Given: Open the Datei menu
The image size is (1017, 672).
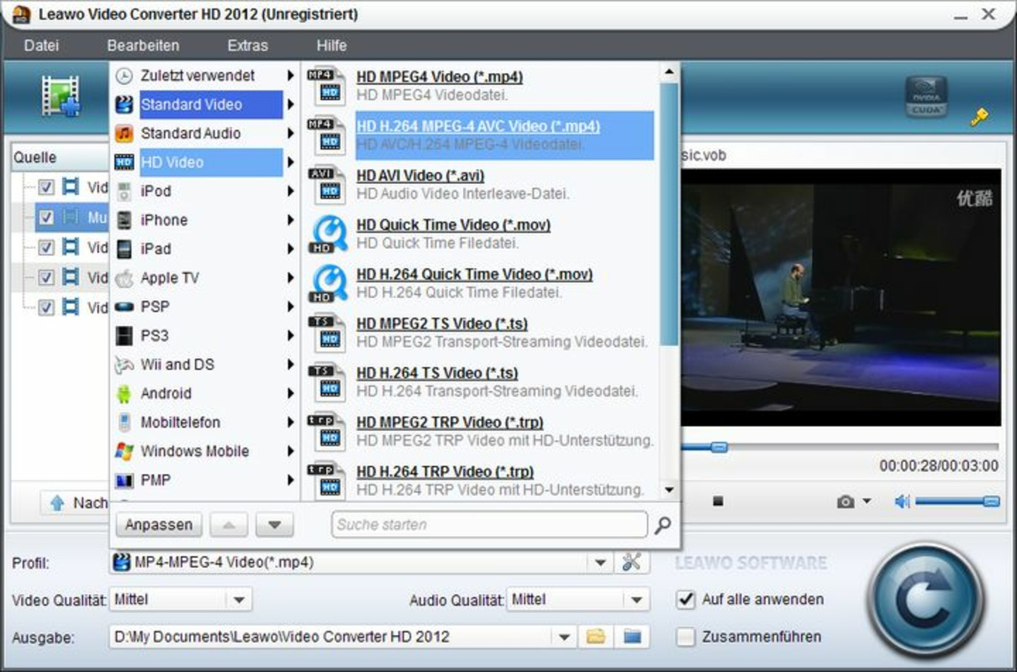Looking at the screenshot, I should (41, 45).
